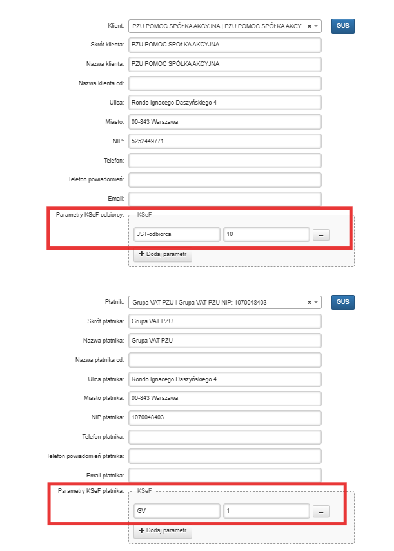Screen dimensions: 394x551
Task: Edit the KSeF value field containing 10
Action: [266, 235]
